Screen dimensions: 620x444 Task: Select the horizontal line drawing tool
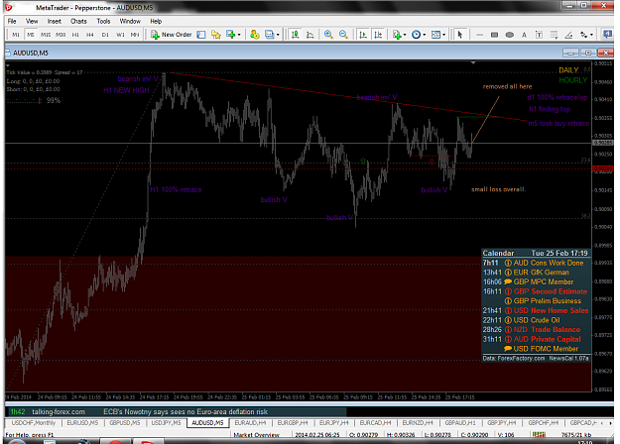coord(479,35)
